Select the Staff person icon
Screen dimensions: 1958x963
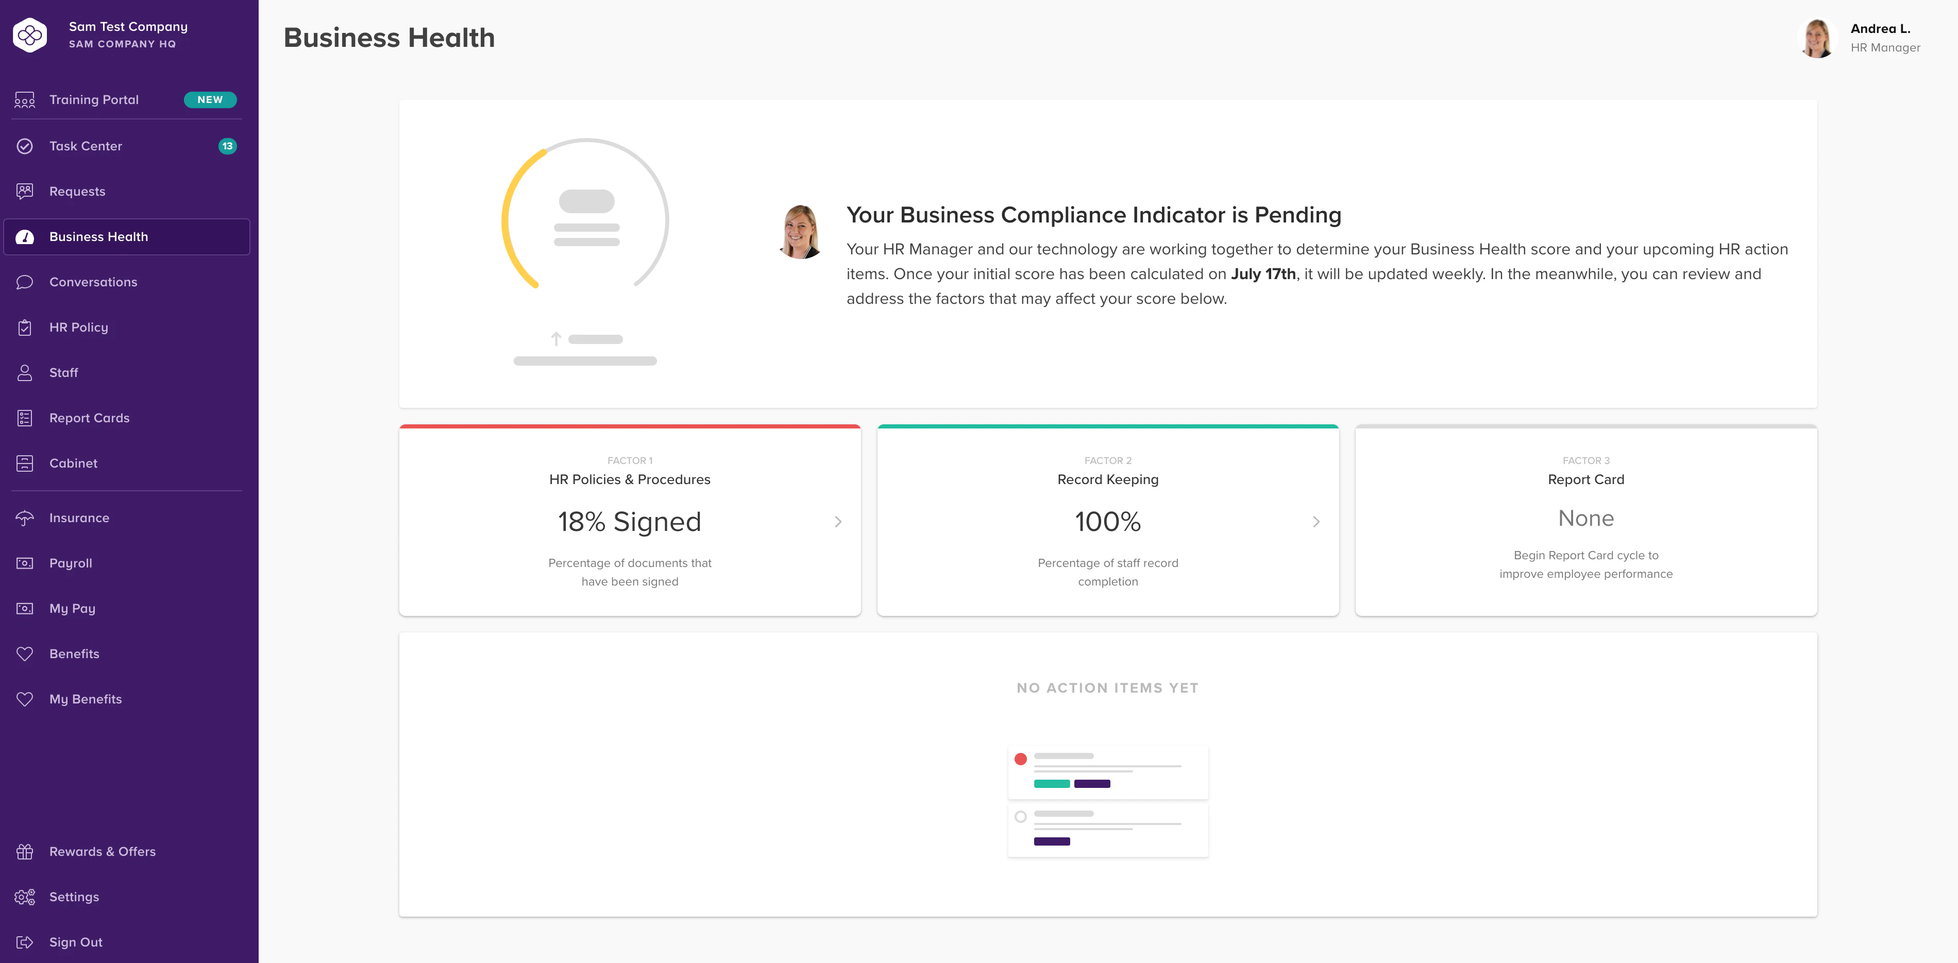[25, 372]
